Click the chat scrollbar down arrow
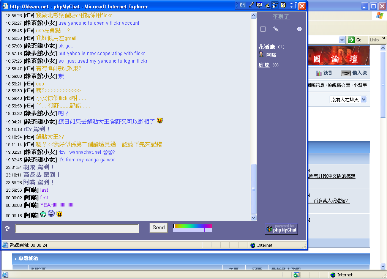387x279 pixels. pyautogui.click(x=253, y=218)
